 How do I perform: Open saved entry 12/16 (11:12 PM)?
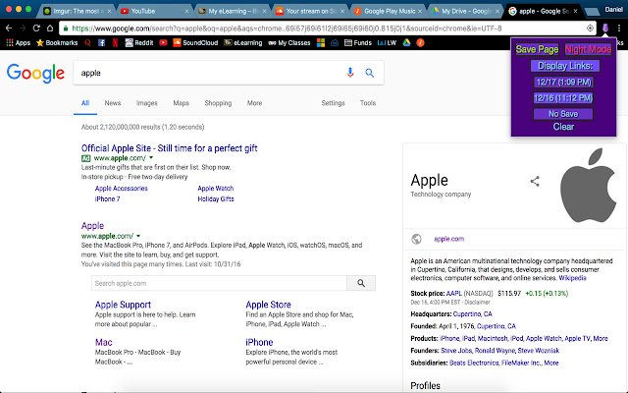pos(563,98)
